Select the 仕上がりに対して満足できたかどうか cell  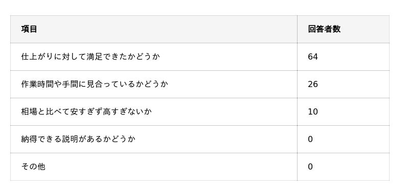pos(154,57)
